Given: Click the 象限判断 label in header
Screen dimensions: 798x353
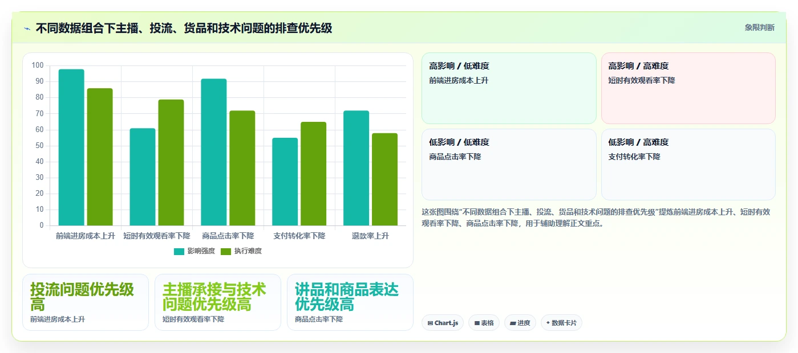Looking at the screenshot, I should point(759,27).
